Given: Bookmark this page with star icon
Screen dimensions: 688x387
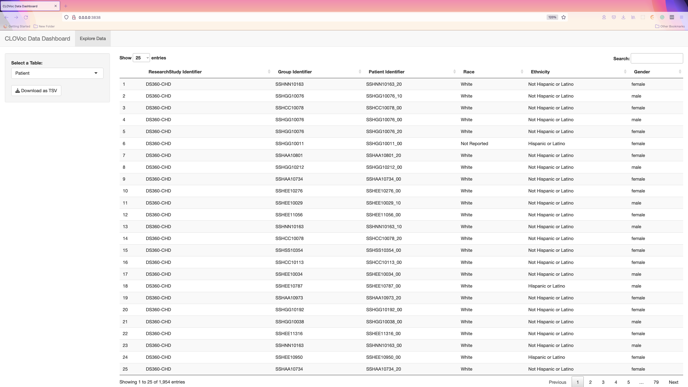Looking at the screenshot, I should pyautogui.click(x=564, y=17).
